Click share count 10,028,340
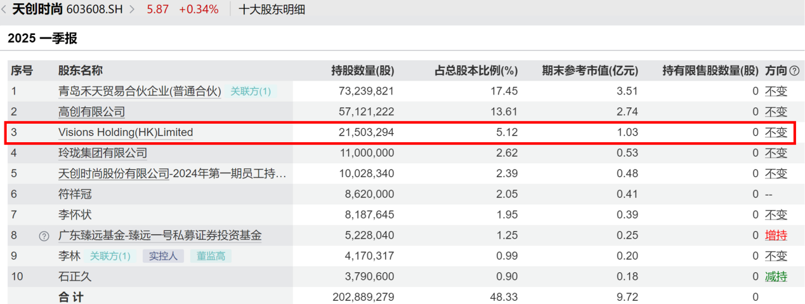The image size is (805, 304). 368,173
